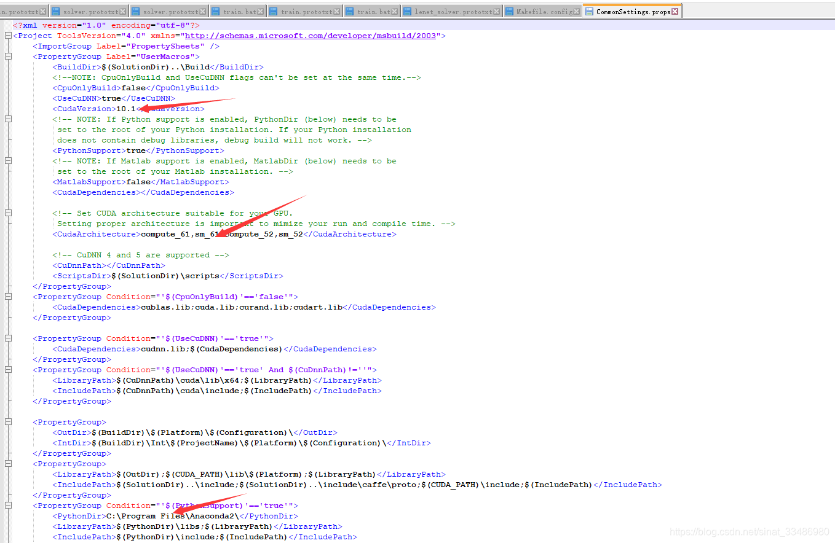Close the Makefile.config tab
The height and width of the screenshot is (543, 835).
point(577,10)
